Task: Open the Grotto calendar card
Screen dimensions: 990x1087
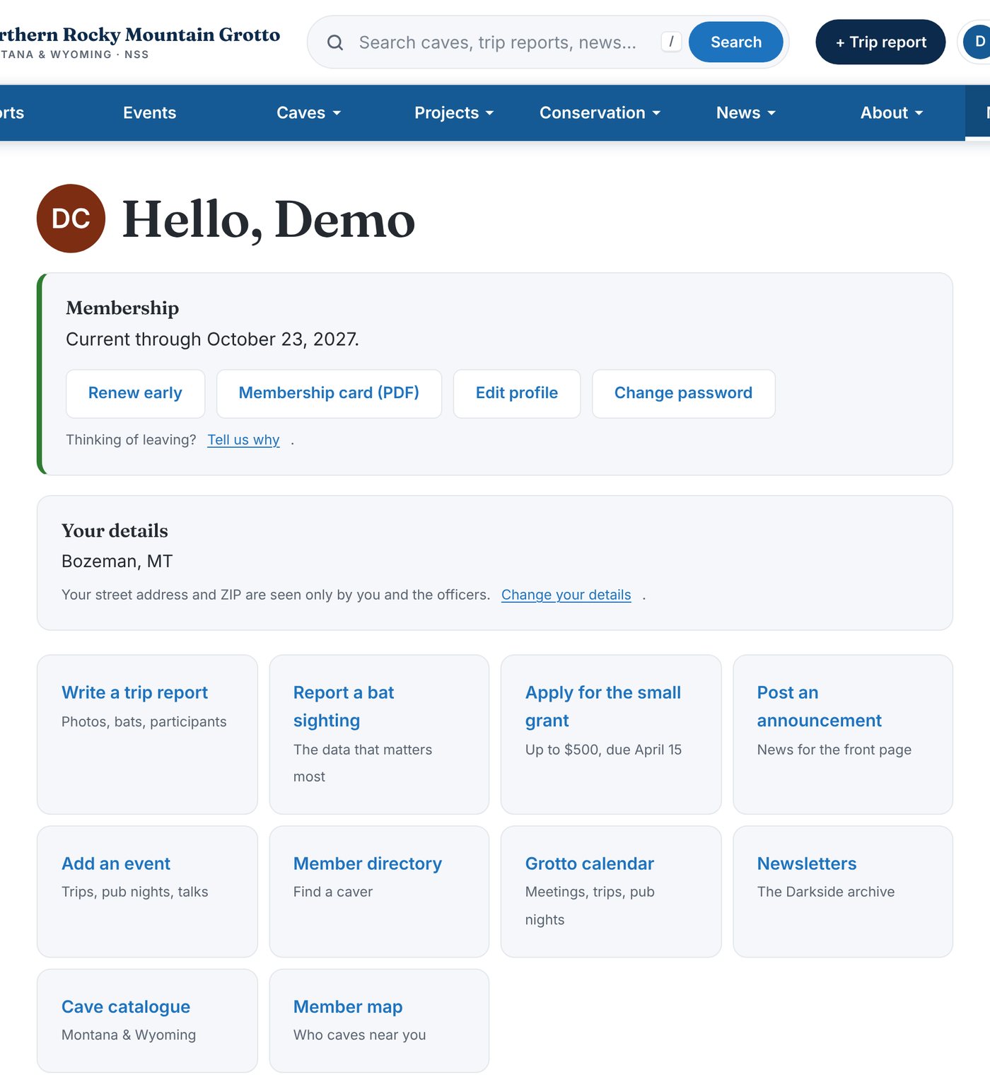Action: (611, 891)
